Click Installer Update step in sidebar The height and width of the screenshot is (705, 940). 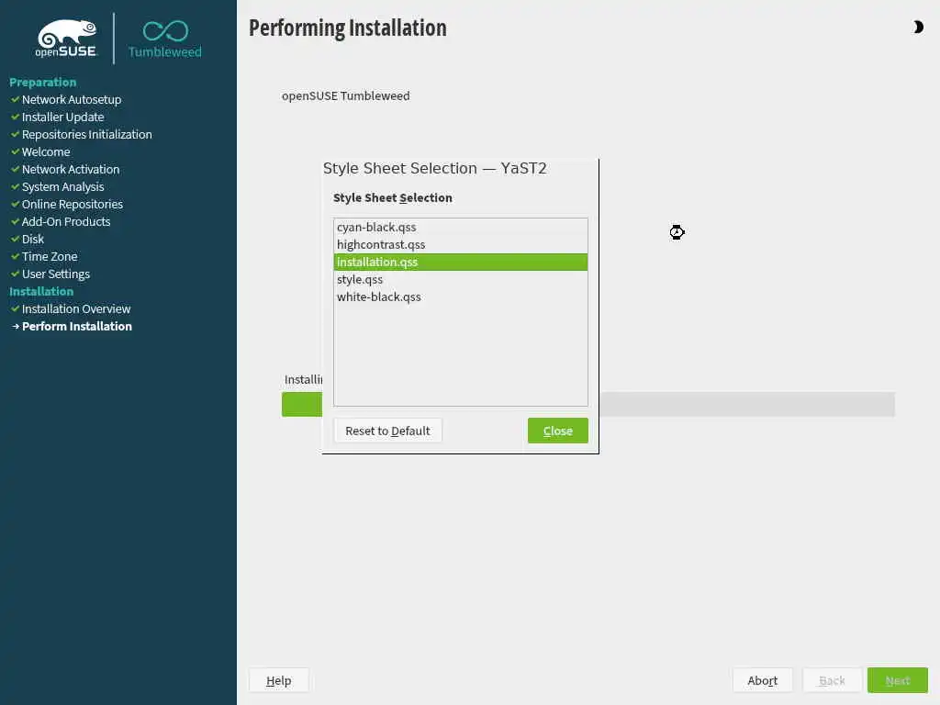63,117
